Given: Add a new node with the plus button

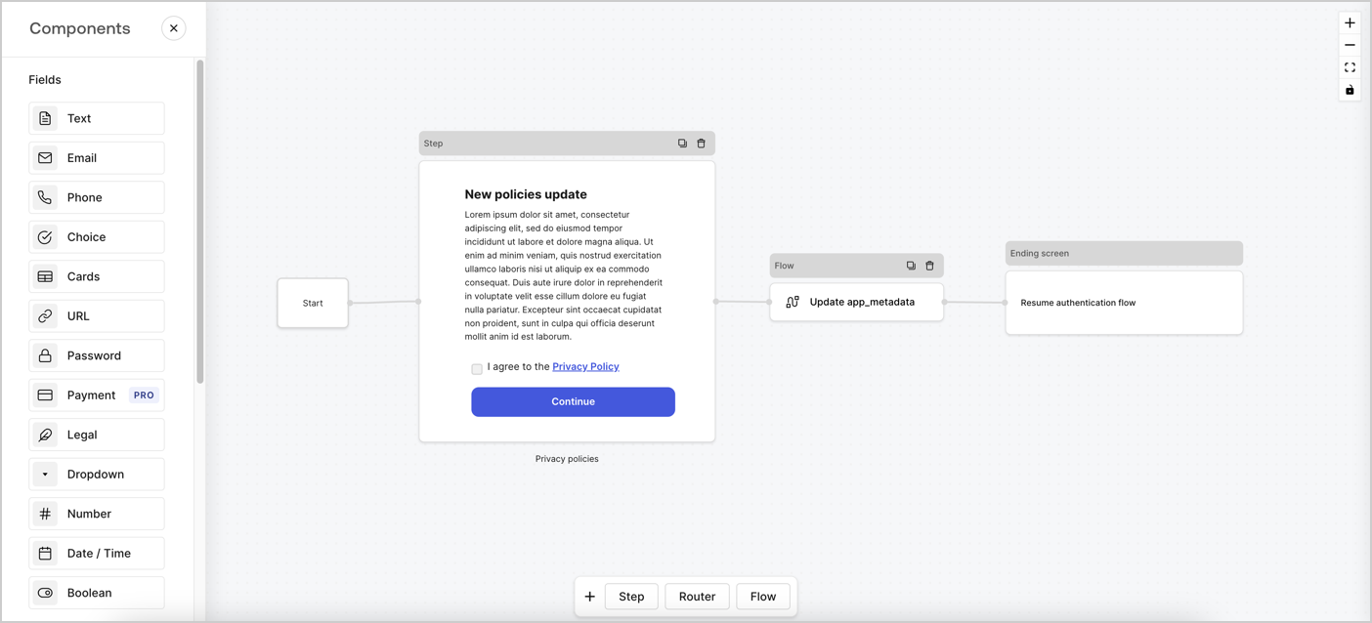Looking at the screenshot, I should [590, 596].
